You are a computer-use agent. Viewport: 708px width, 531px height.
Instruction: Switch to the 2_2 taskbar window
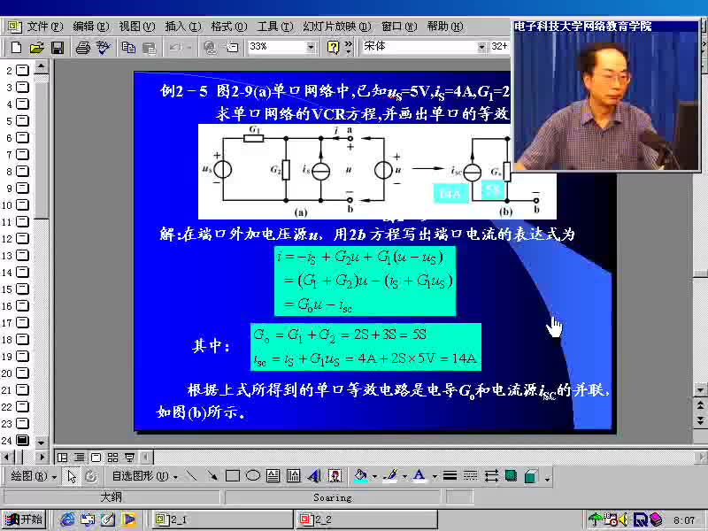pyautogui.click(x=367, y=519)
